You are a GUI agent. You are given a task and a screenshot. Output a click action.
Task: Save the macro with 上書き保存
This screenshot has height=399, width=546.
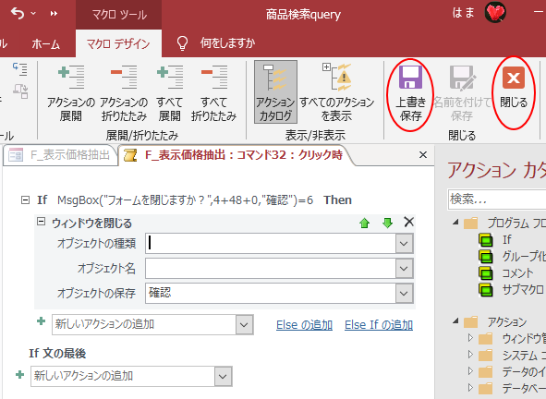(410, 94)
